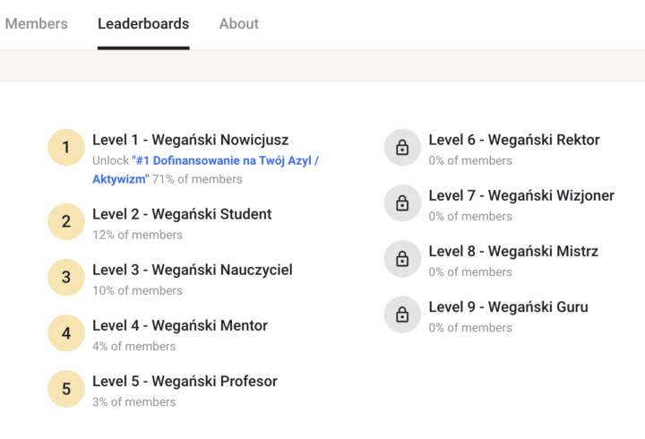Click Level 4 - Wegański Mentor title
Screen dimensions: 645x439
[x=179, y=325]
